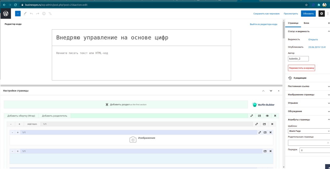Delete the empty second item

(270, 151)
